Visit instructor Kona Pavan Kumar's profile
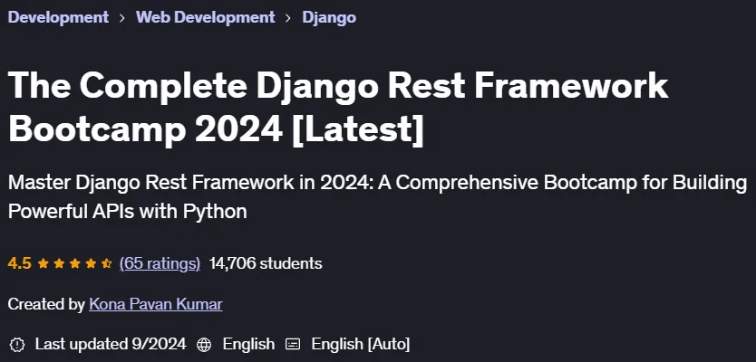Image resolution: width=756 pixels, height=362 pixels. tap(156, 304)
